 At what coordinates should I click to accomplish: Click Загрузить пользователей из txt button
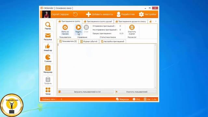click(86, 92)
